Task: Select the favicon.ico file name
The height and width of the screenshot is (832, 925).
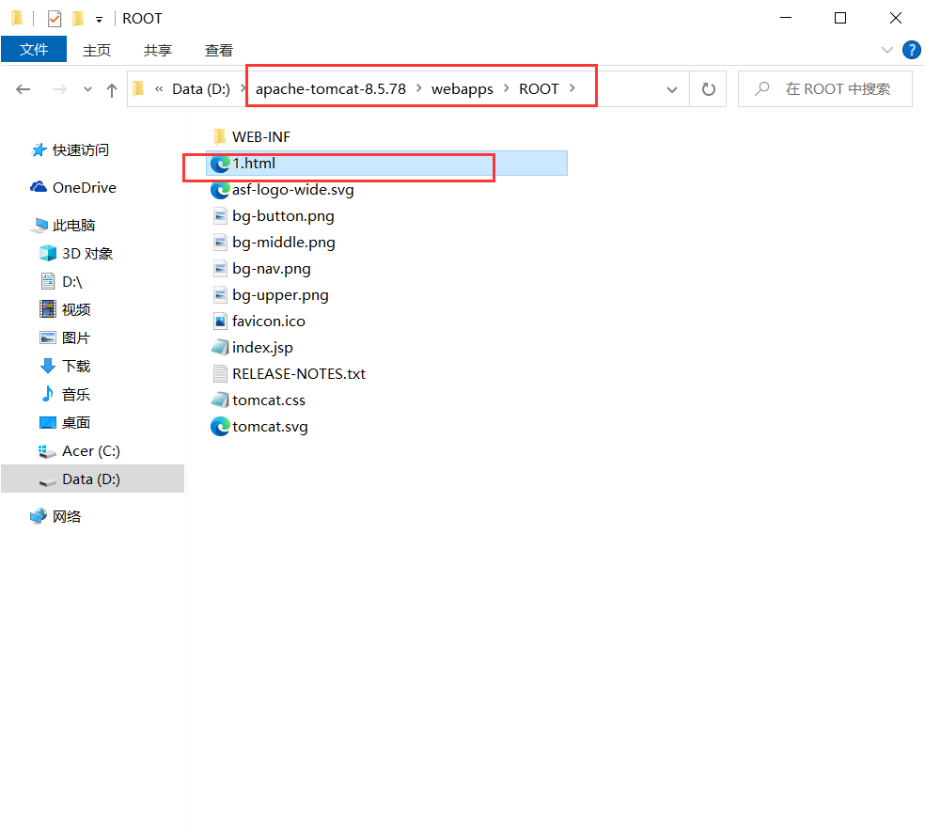Action: coord(269,322)
